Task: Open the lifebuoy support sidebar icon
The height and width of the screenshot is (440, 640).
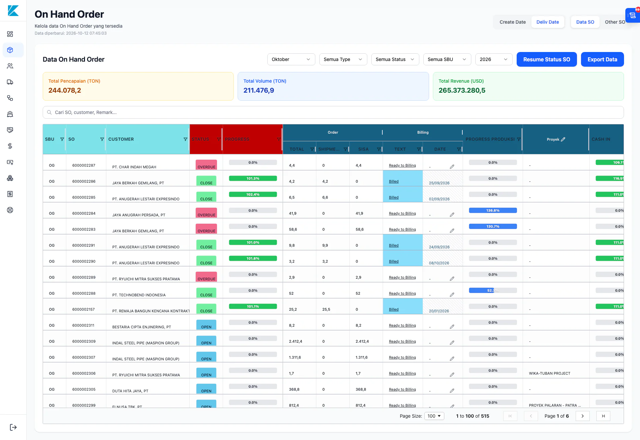Action: click(x=10, y=210)
